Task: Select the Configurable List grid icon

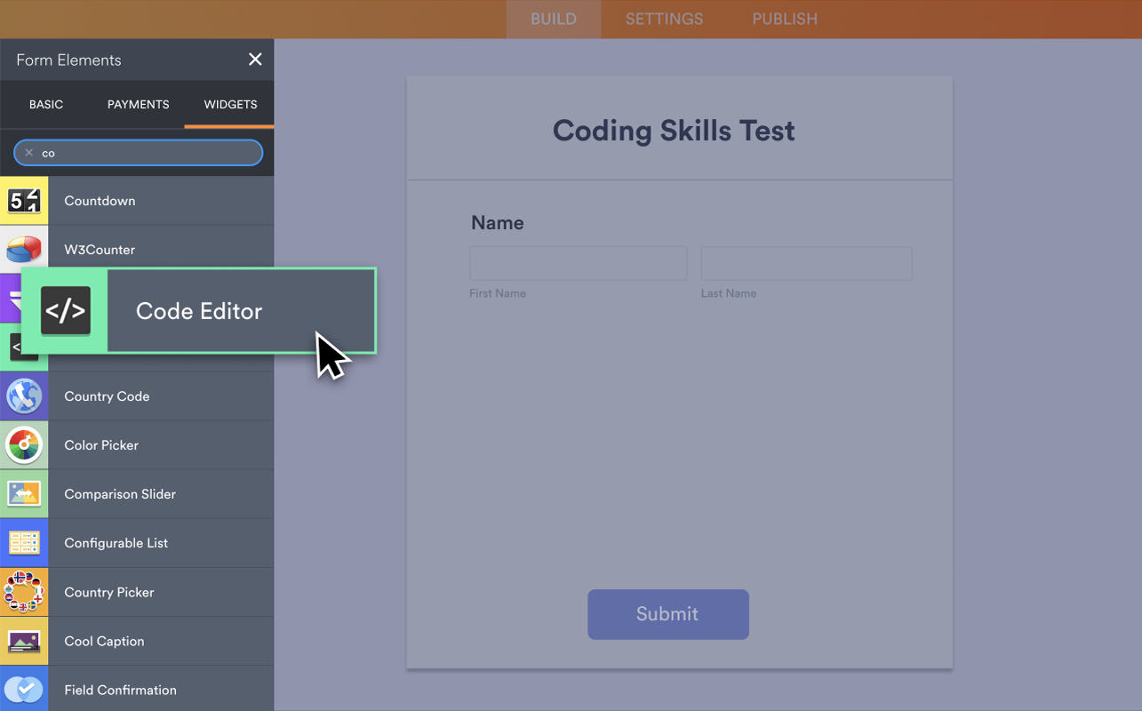Action: pyautogui.click(x=24, y=542)
